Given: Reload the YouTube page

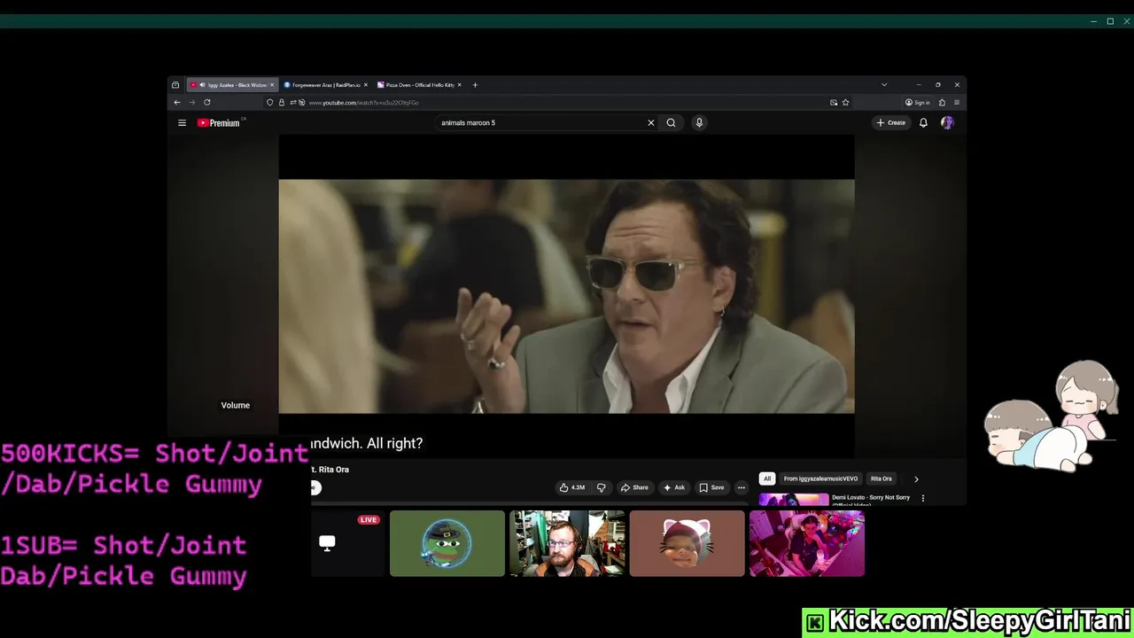Looking at the screenshot, I should [207, 103].
